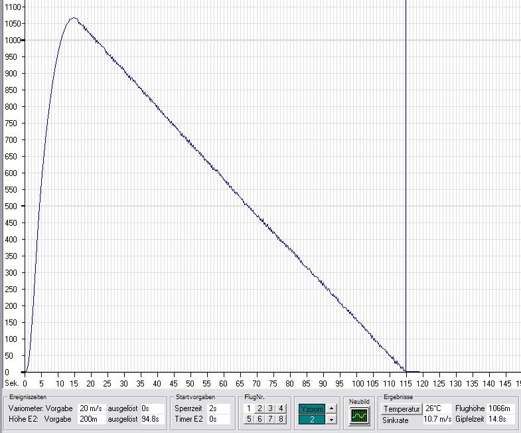Screen dimensions: 521x433
Task: Click the Gipfelzeit 14.8s value
Action: pyautogui.click(x=500, y=419)
